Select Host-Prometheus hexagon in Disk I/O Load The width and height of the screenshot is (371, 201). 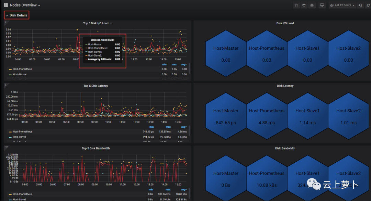267,53
